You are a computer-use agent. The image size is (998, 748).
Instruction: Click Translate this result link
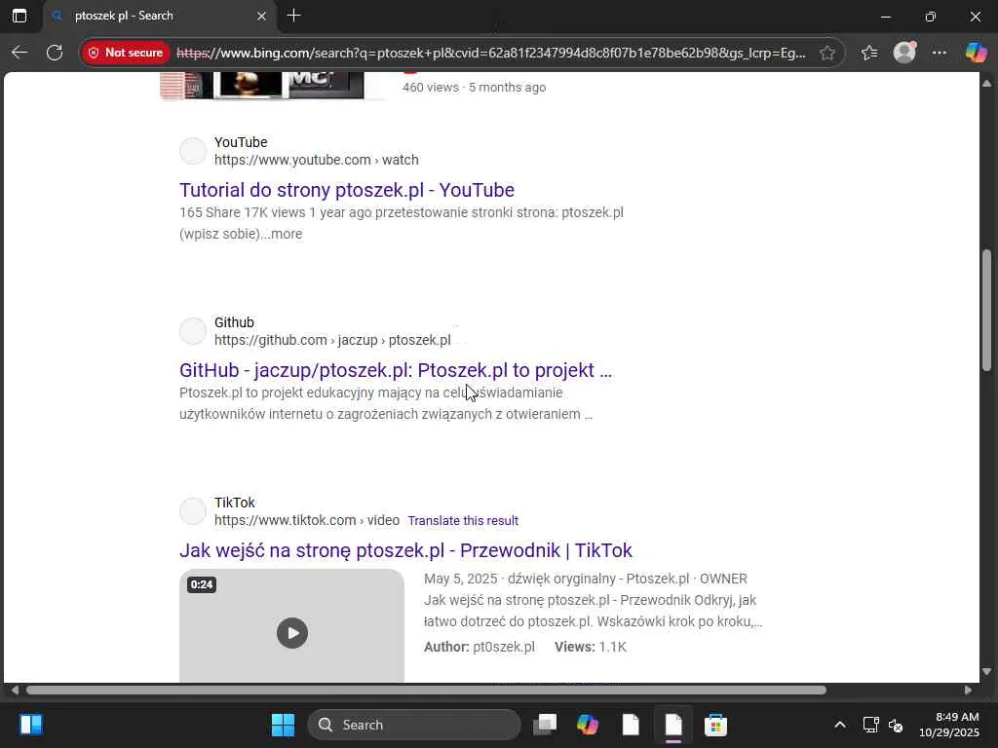463,520
